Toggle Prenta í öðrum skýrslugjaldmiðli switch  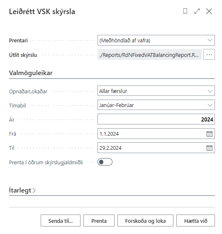click(x=105, y=162)
